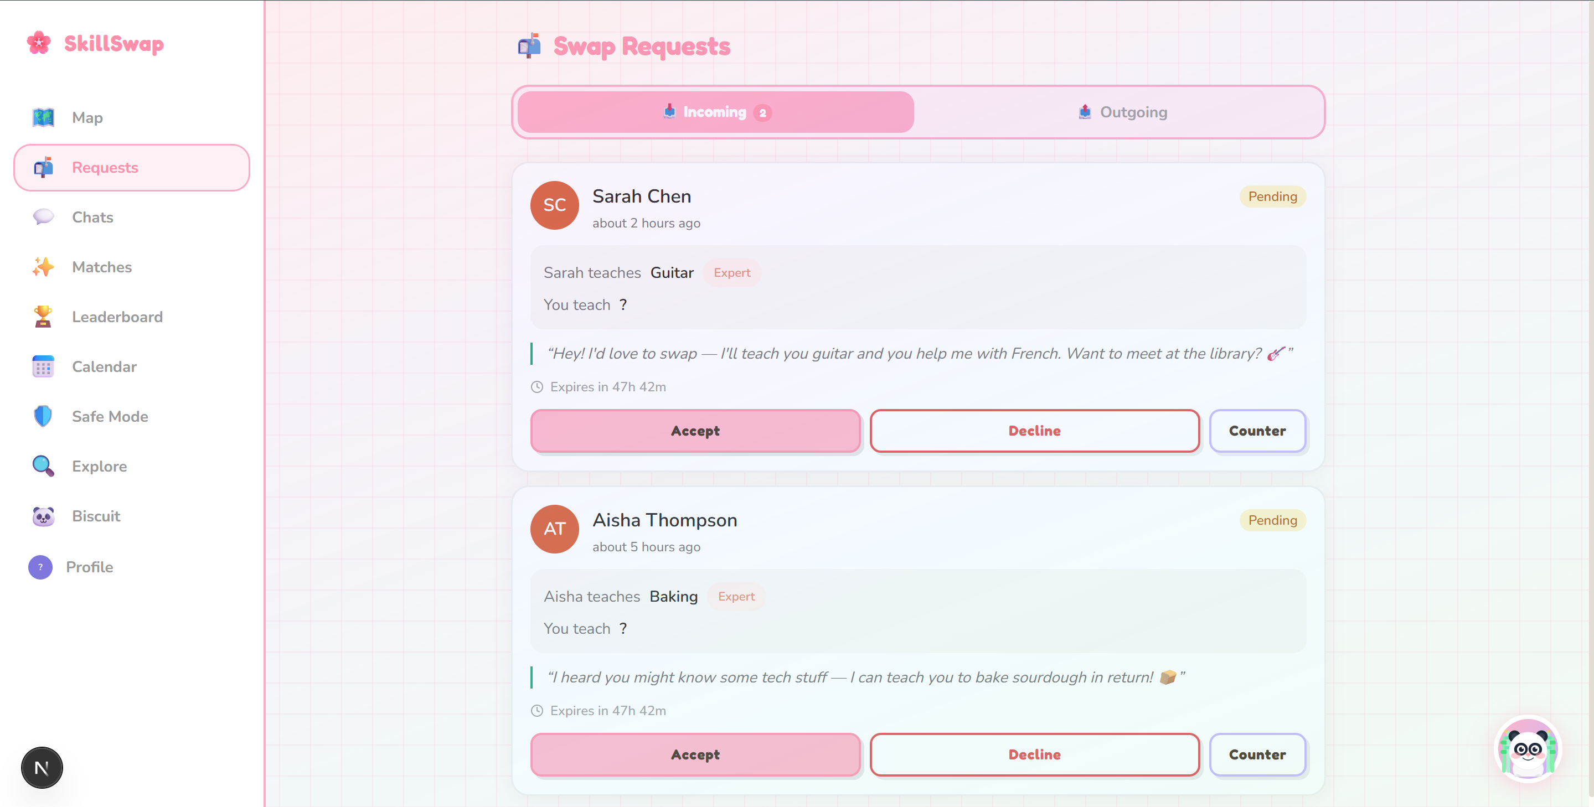The image size is (1594, 807).
Task: Decline Sarah Chen's swap request
Action: [x=1034, y=431]
